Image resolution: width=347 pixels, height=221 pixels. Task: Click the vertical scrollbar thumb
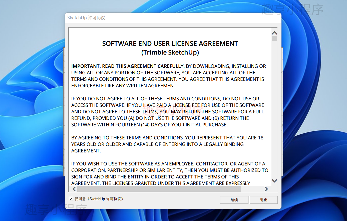(x=274, y=38)
